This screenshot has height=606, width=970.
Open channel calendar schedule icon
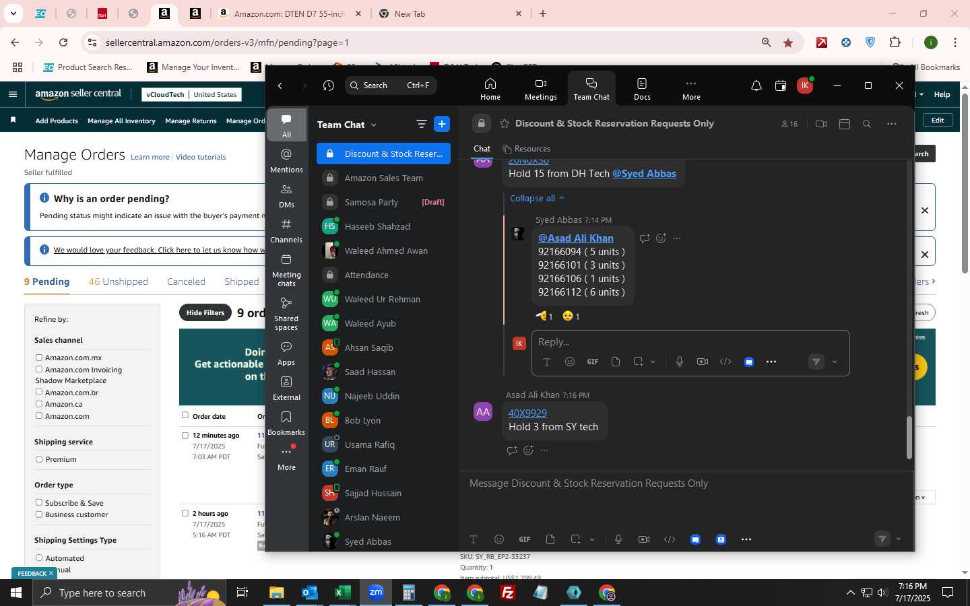(x=845, y=124)
